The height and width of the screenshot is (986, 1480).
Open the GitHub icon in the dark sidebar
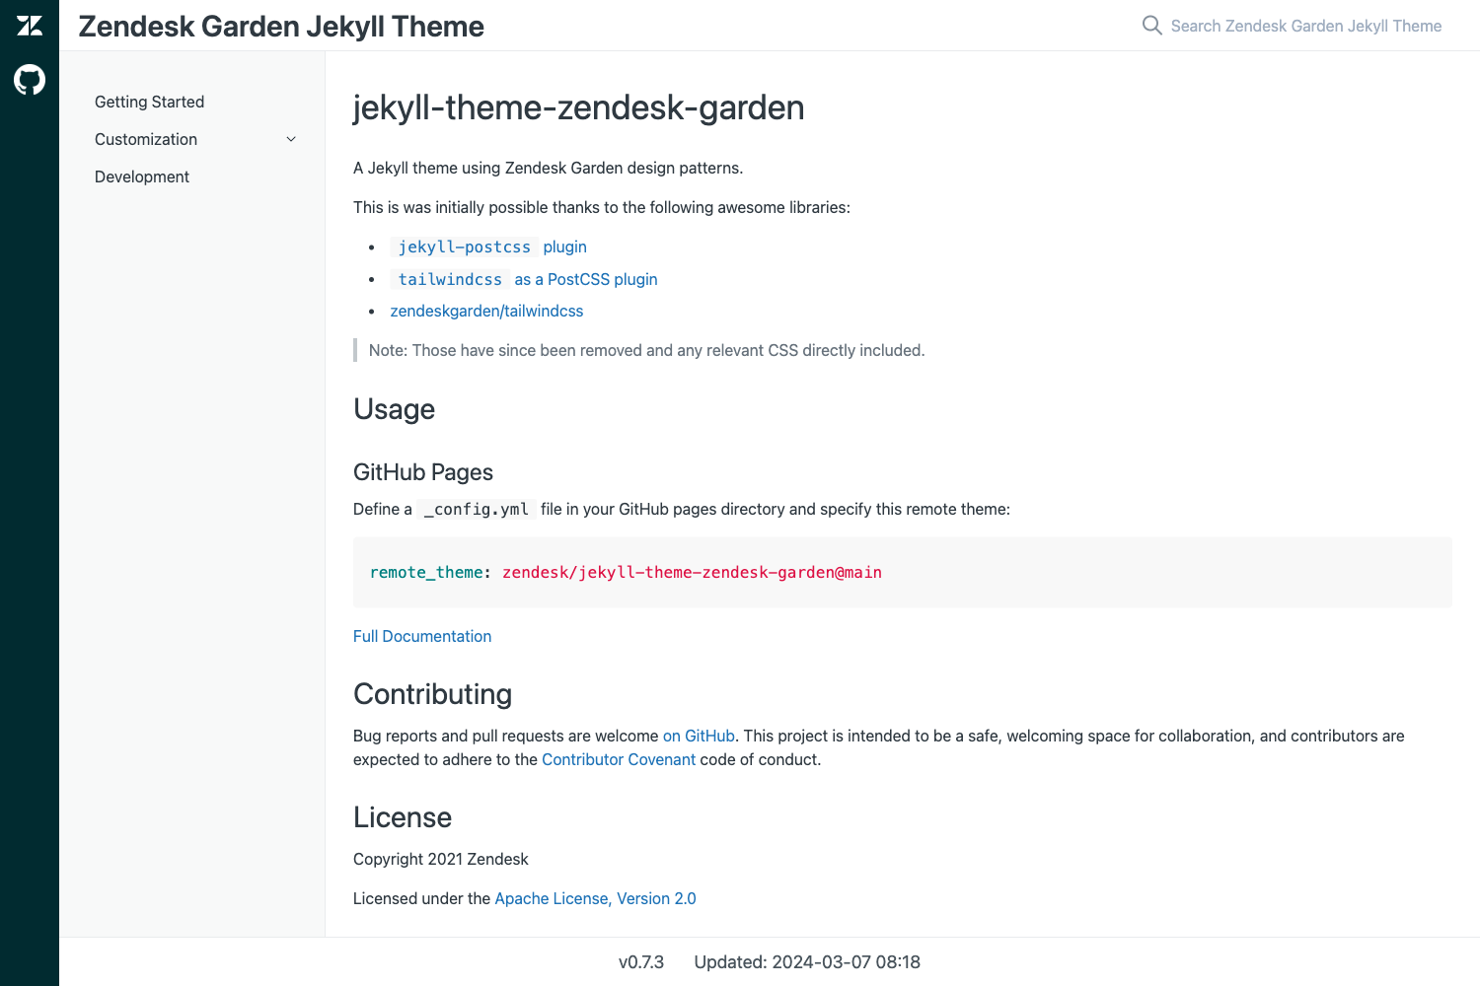point(29,80)
